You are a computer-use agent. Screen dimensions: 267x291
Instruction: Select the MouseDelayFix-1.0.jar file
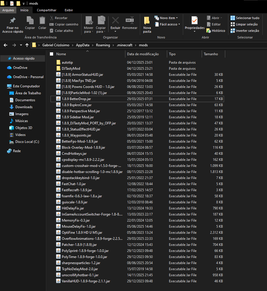(137, 226)
